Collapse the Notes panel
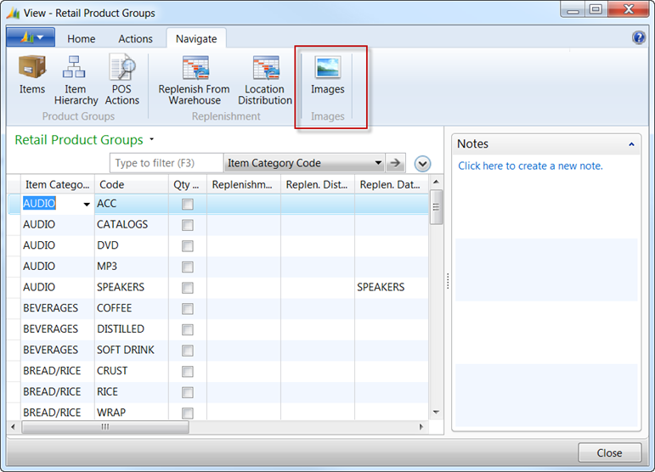Screen dimensions: 655x472 click(631, 144)
